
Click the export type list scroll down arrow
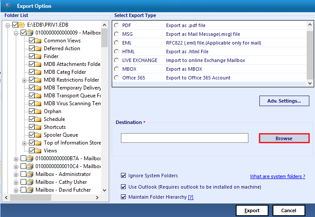[x=310, y=83]
